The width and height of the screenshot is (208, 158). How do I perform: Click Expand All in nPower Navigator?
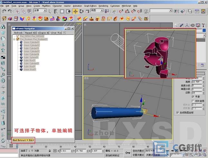pos(31,33)
